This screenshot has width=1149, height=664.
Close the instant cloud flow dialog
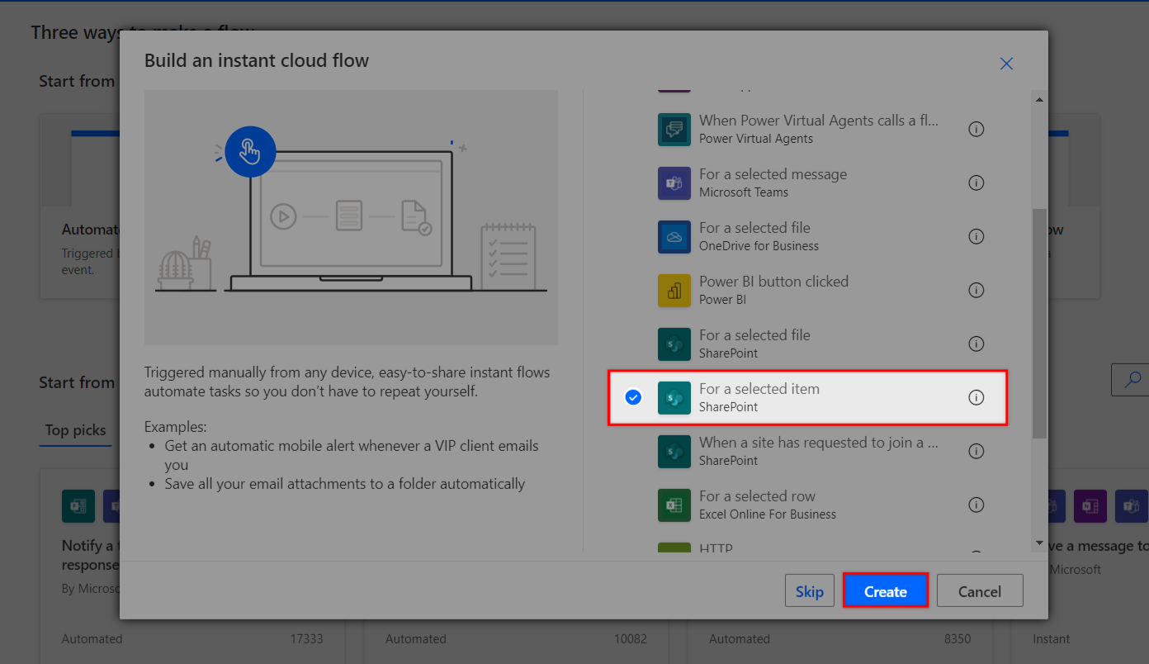pos(1006,64)
